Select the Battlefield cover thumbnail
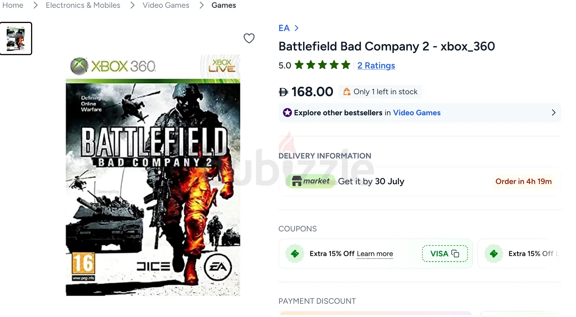576x317 pixels. point(16,38)
